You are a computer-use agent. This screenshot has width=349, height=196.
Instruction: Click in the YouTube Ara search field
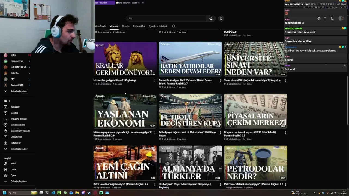tap(166, 19)
